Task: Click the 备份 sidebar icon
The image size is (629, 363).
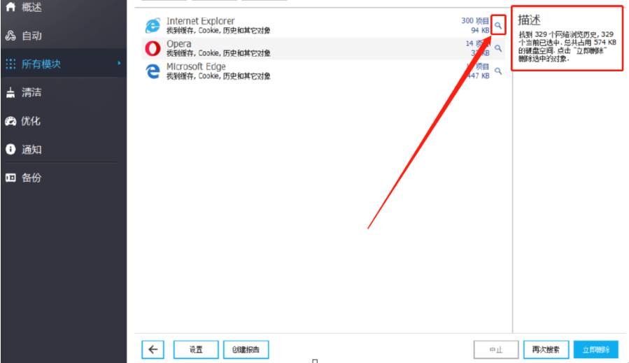Action: [x=10, y=178]
